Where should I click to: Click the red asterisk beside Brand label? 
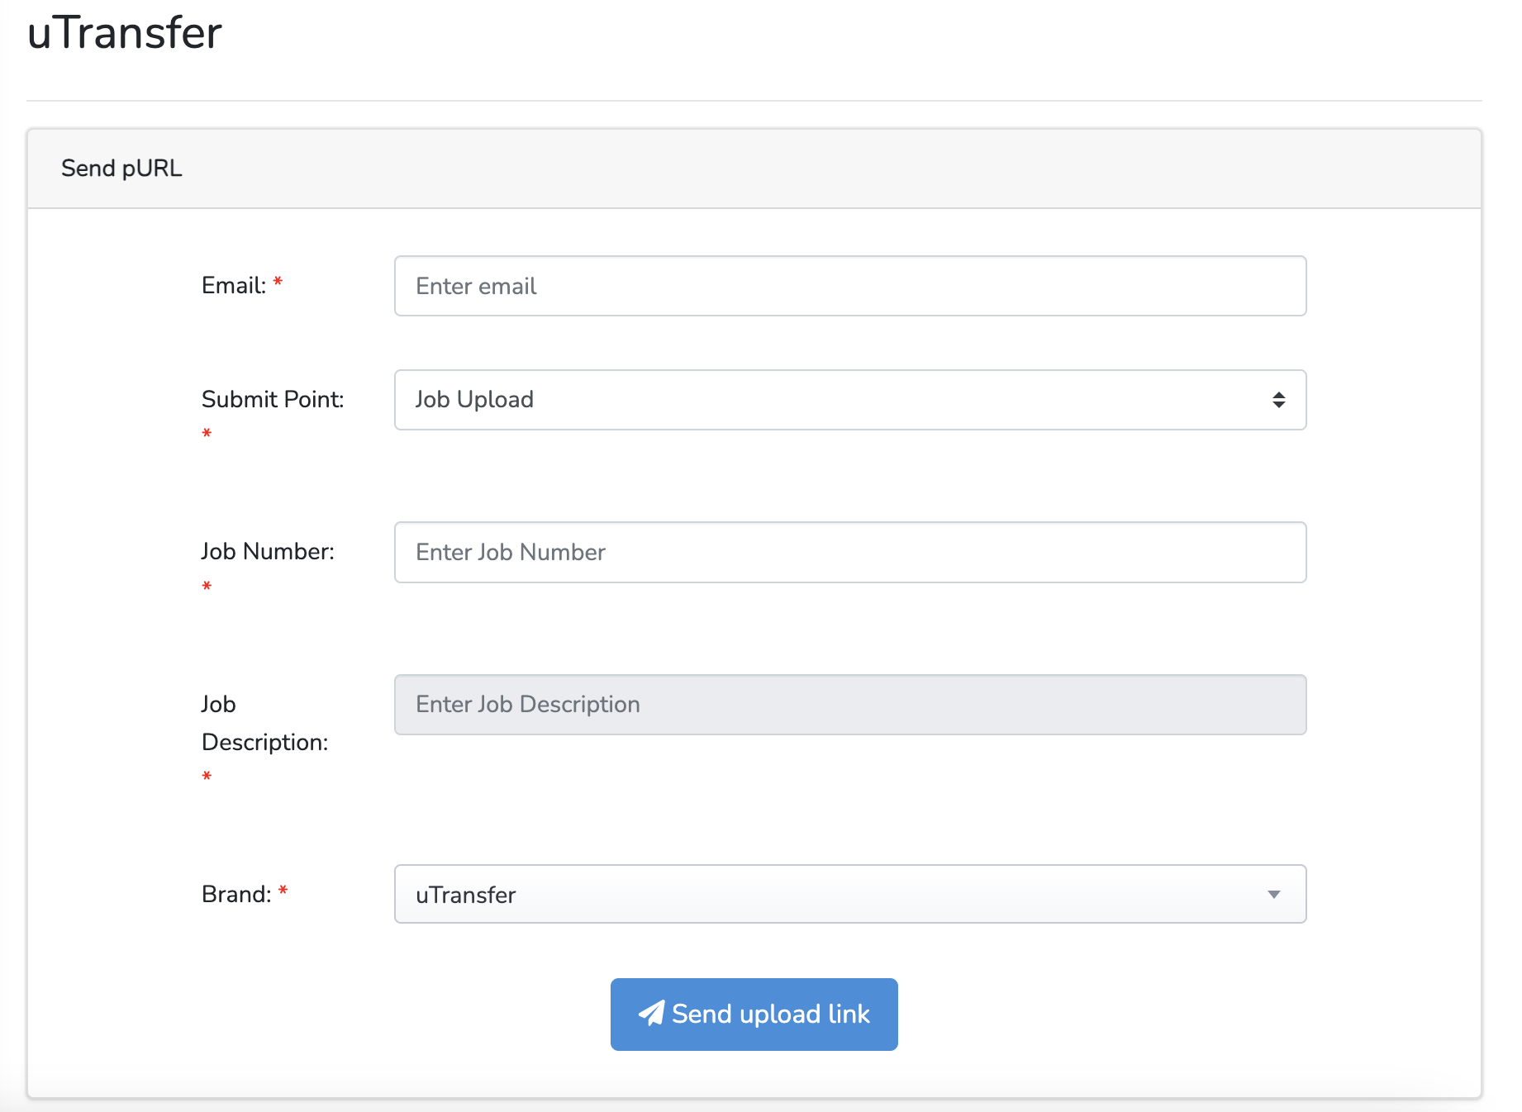click(x=283, y=891)
